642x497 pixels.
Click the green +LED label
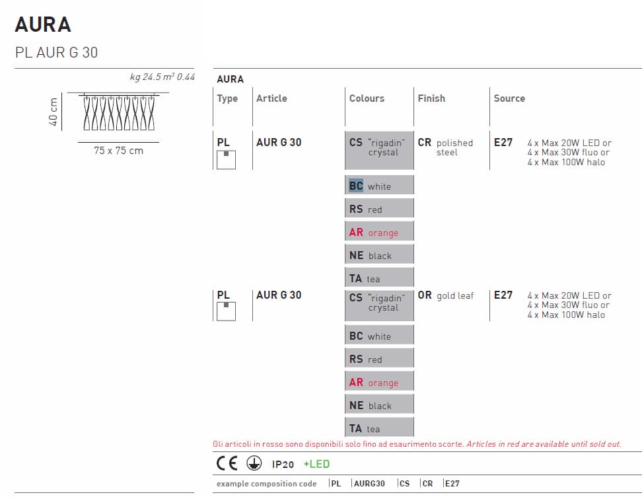coord(316,464)
